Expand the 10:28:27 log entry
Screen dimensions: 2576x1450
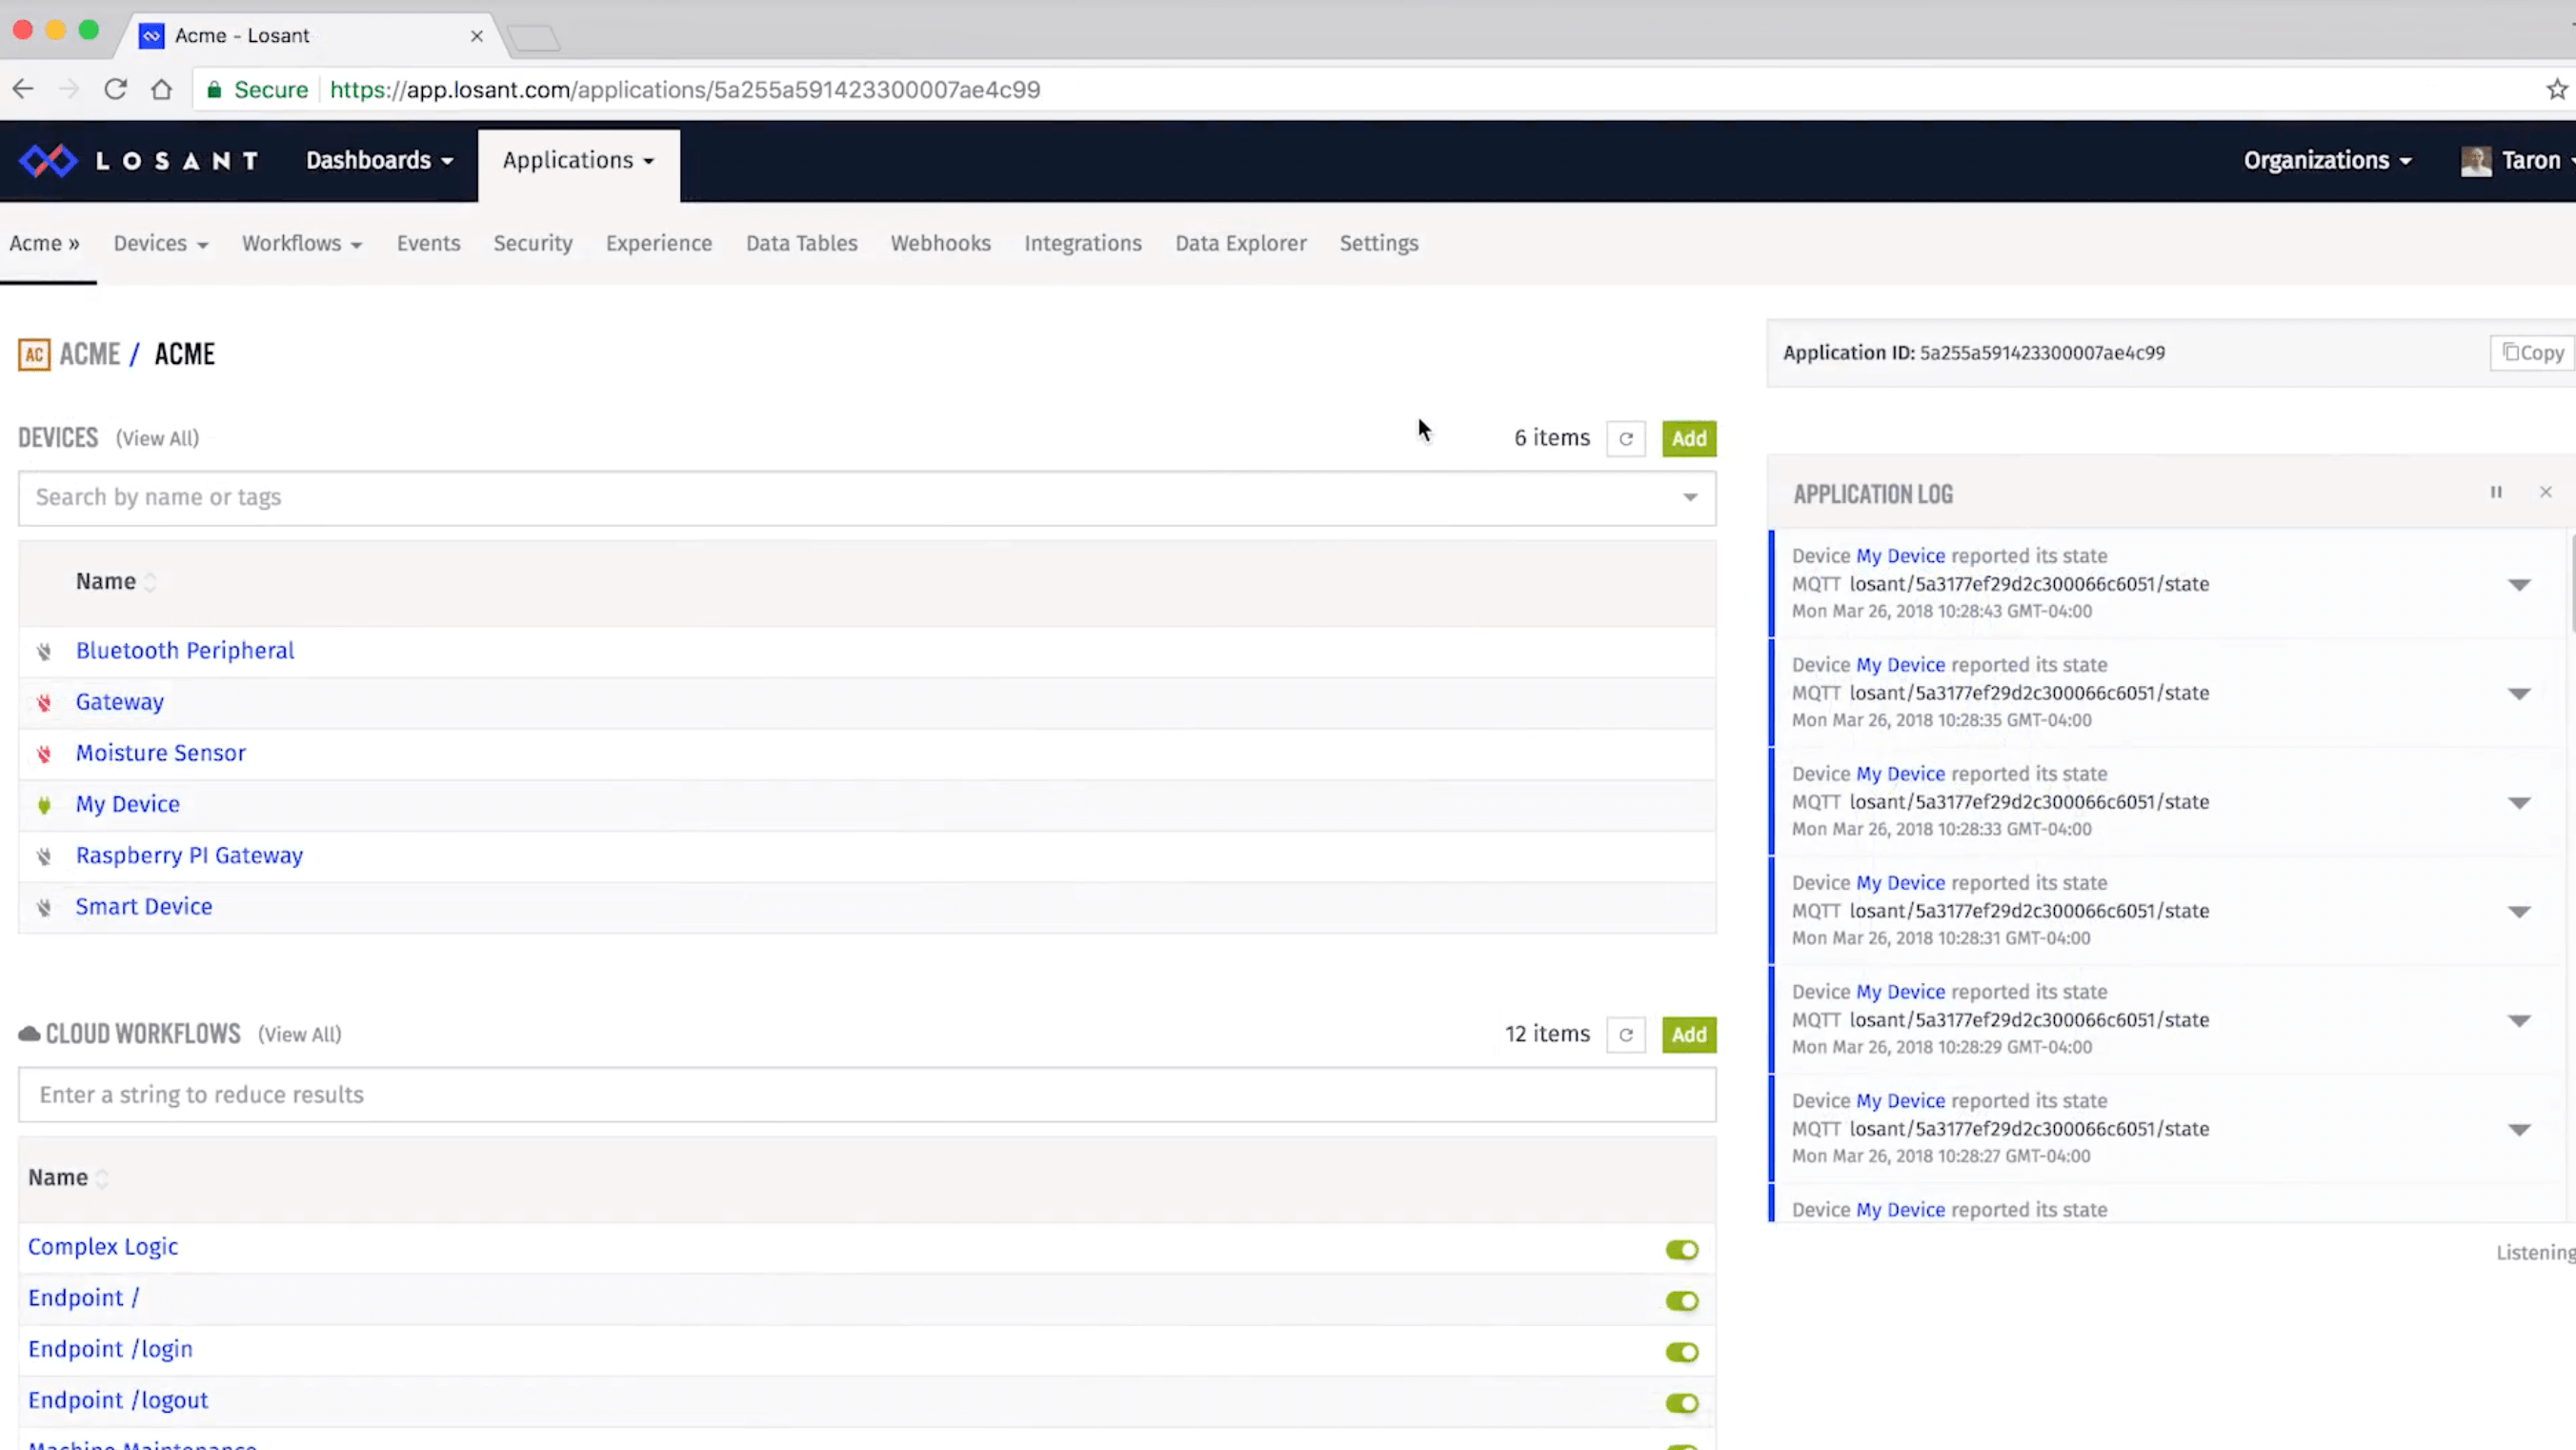(x=2519, y=1129)
